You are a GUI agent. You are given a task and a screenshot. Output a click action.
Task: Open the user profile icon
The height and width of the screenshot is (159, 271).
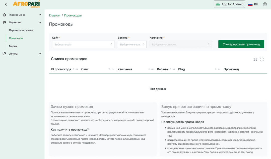[265, 4]
